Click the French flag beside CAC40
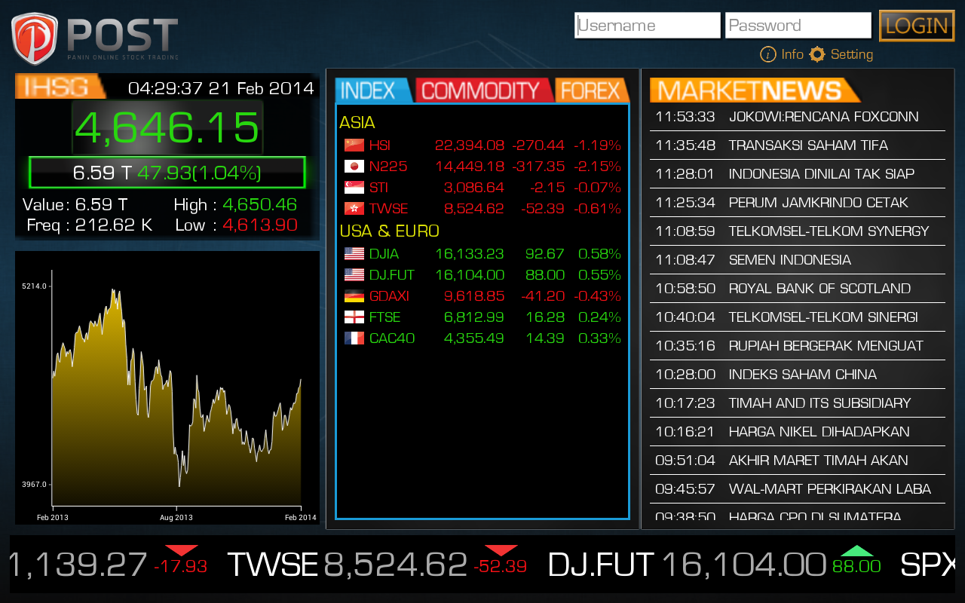Viewport: 965px width, 603px height. tap(354, 338)
